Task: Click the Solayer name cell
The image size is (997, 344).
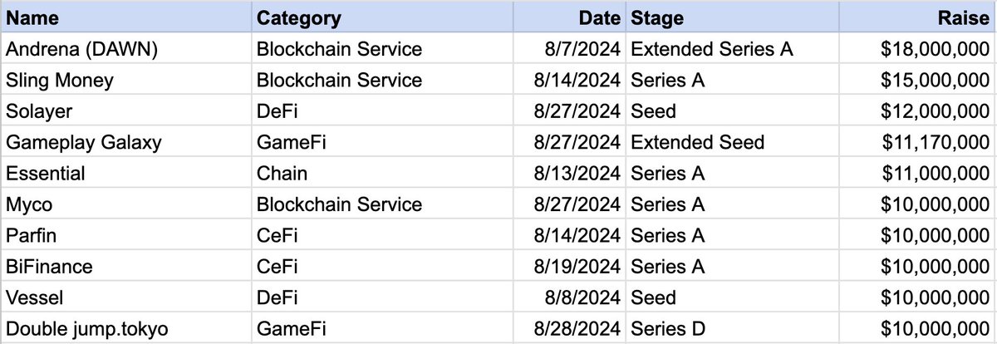Action: pos(126,111)
